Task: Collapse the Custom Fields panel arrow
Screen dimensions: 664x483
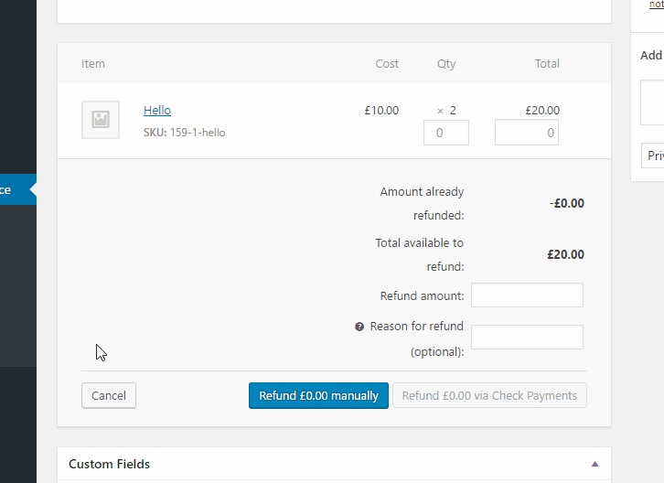Action: pos(594,464)
